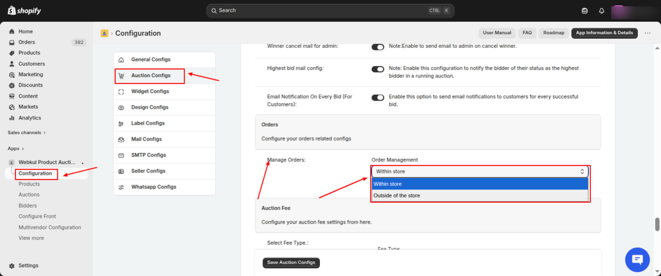Click App Information & Details button
This screenshot has height=276, width=661.
[604, 33]
